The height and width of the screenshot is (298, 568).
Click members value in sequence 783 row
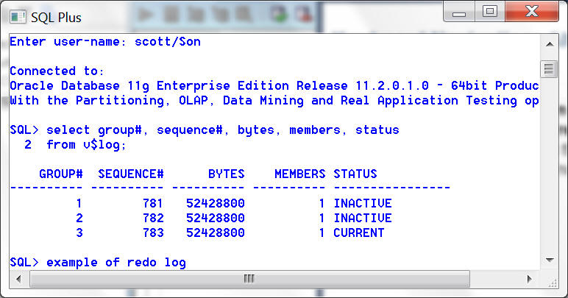[x=322, y=233]
